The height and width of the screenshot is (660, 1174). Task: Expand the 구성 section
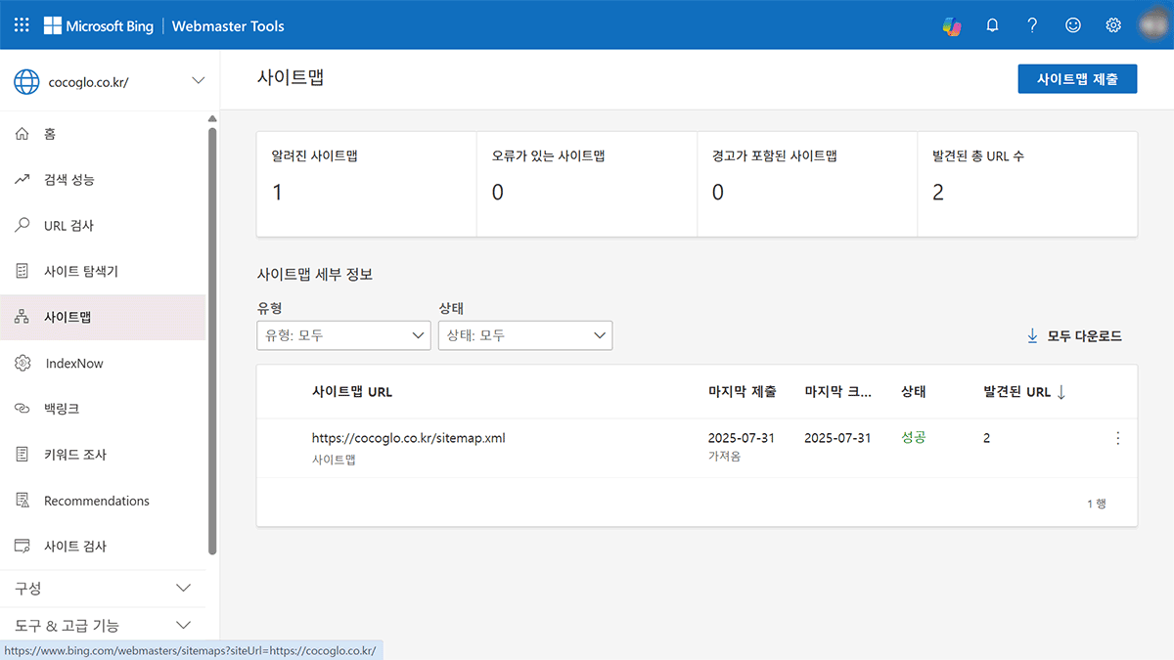tap(103, 589)
